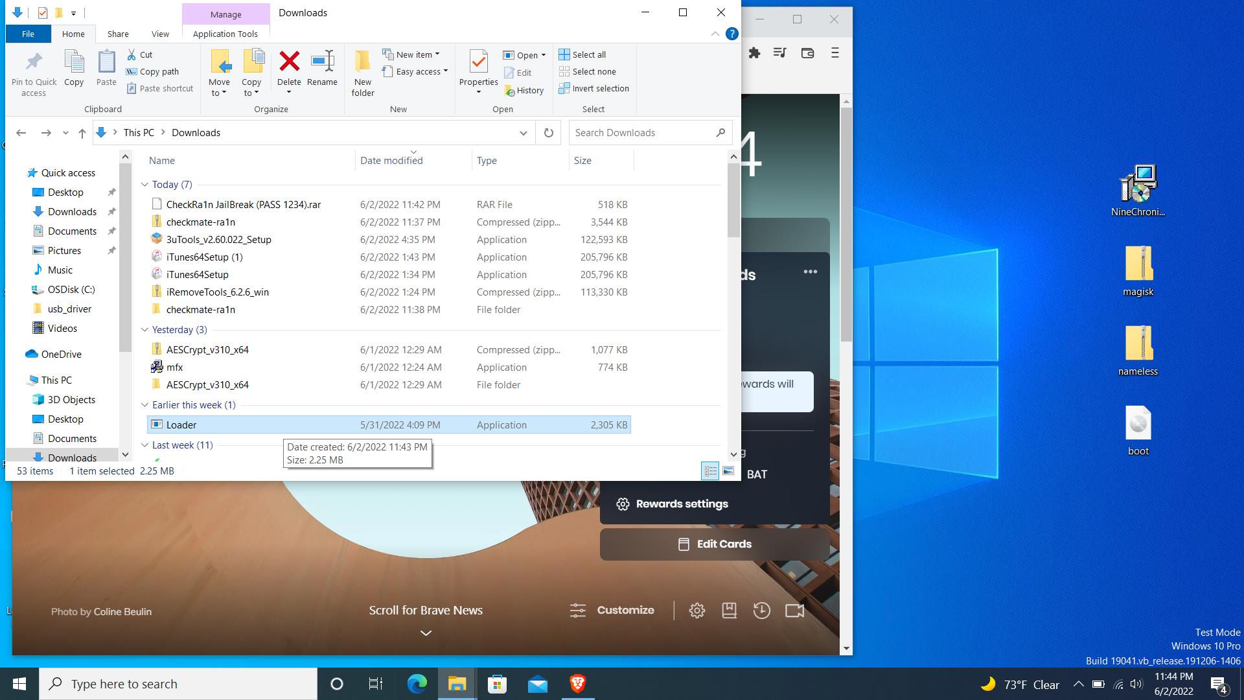Click the Delete icon in ribbon
The width and height of the screenshot is (1244, 700).
point(289,62)
